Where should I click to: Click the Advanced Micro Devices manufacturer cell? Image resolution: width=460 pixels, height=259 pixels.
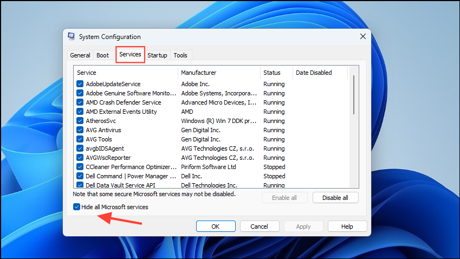pos(218,102)
